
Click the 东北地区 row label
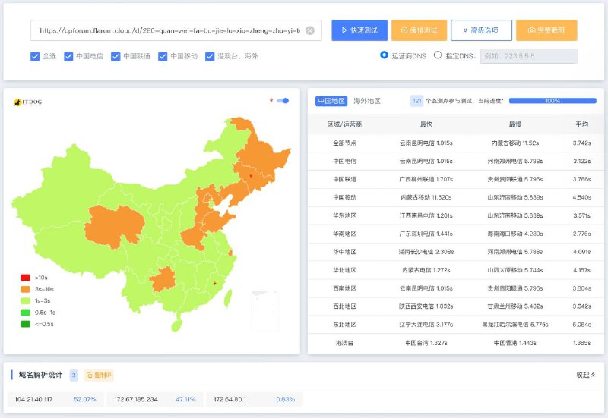pyautogui.click(x=344, y=325)
